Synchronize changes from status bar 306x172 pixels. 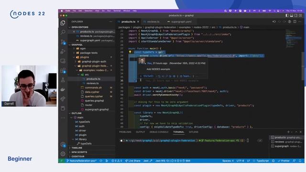pos(101,161)
